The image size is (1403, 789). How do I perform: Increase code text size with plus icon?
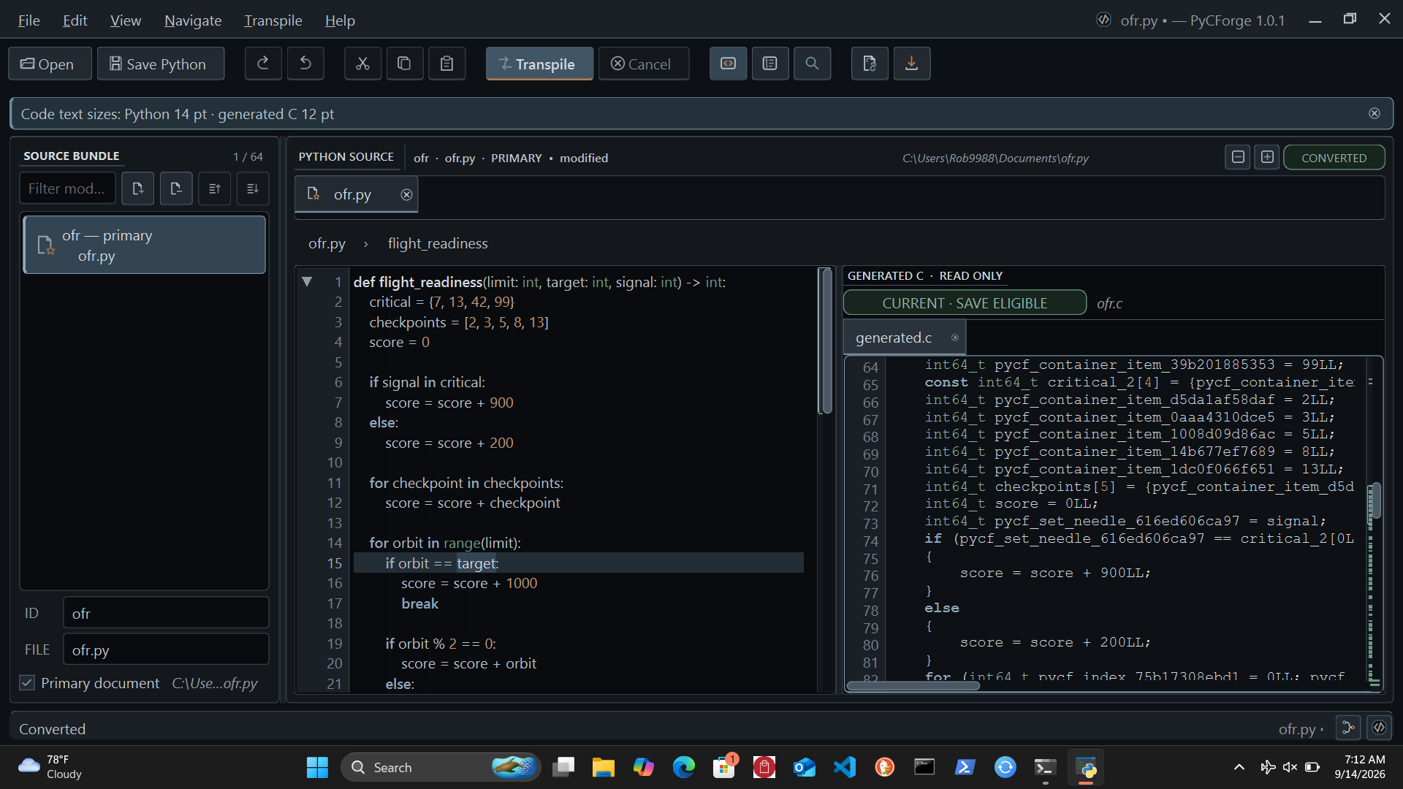[x=1267, y=157]
